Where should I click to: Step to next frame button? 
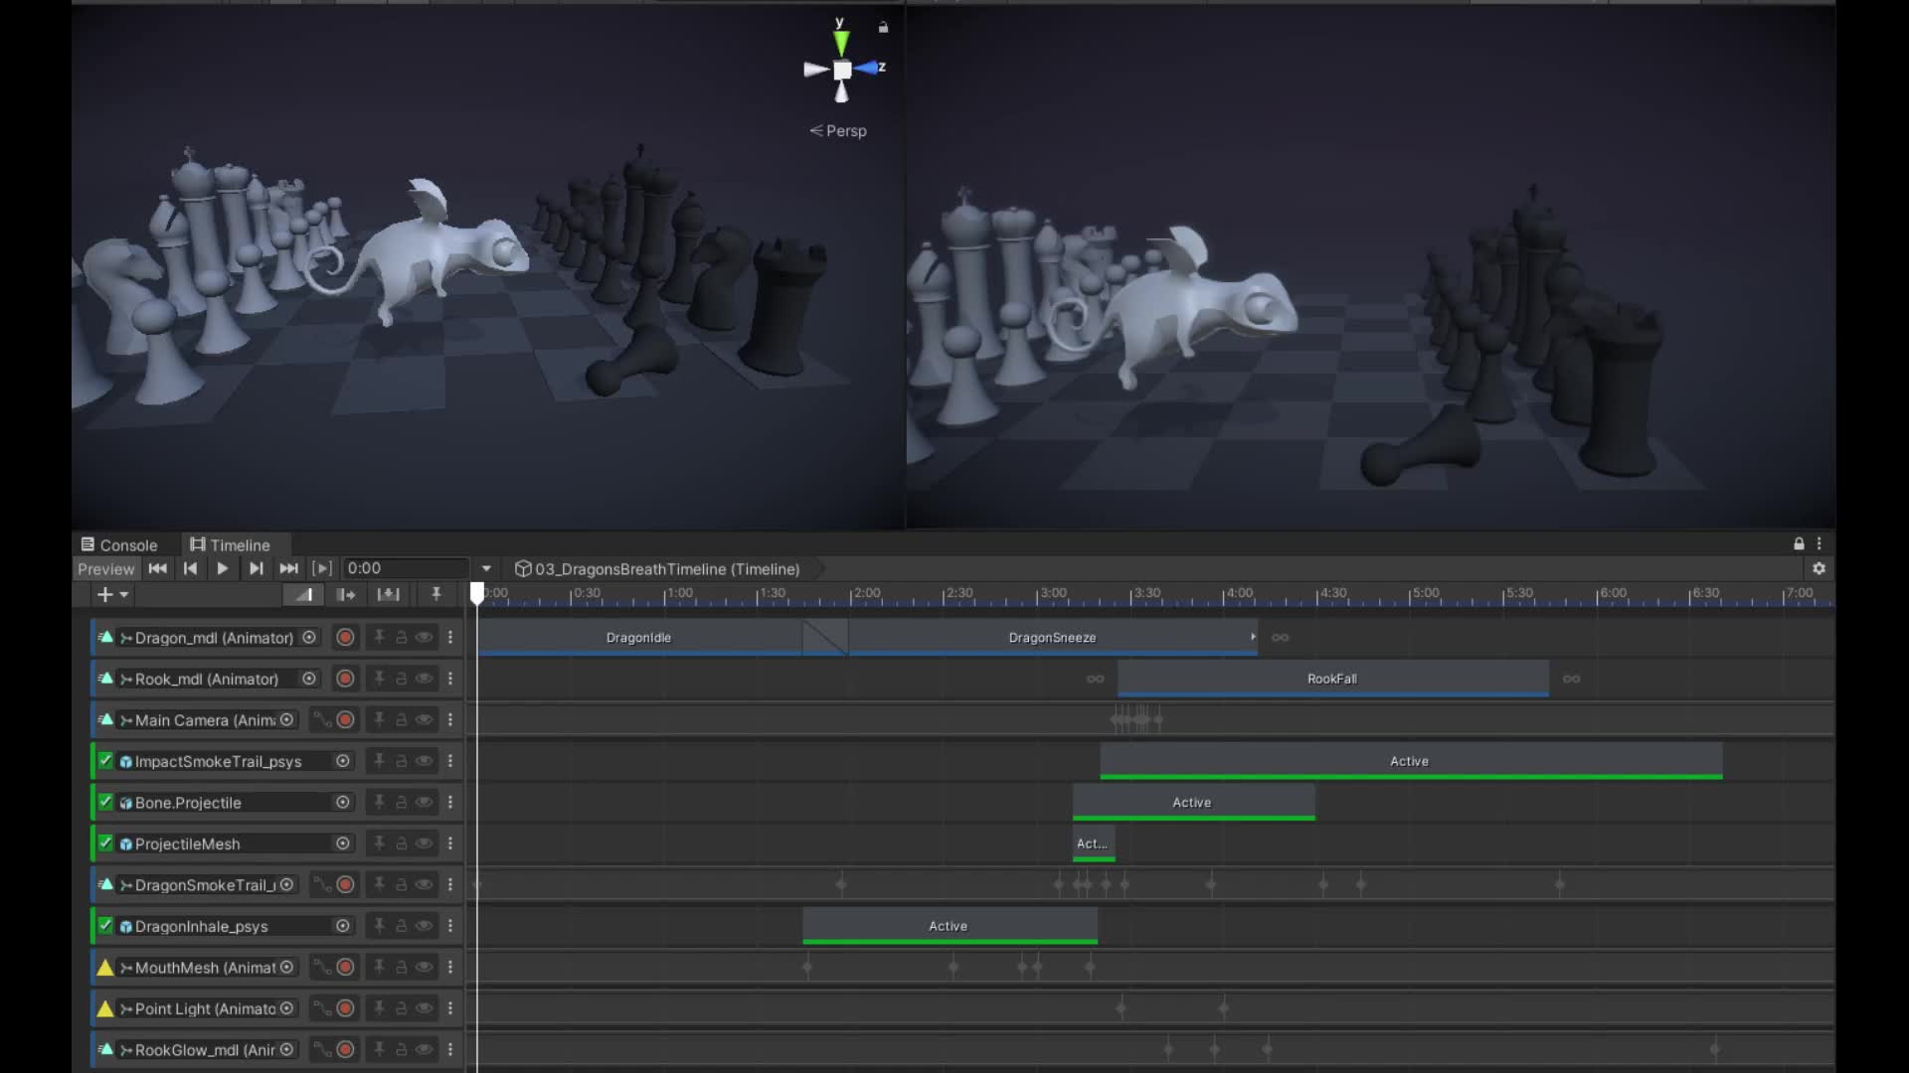pyautogui.click(x=256, y=568)
